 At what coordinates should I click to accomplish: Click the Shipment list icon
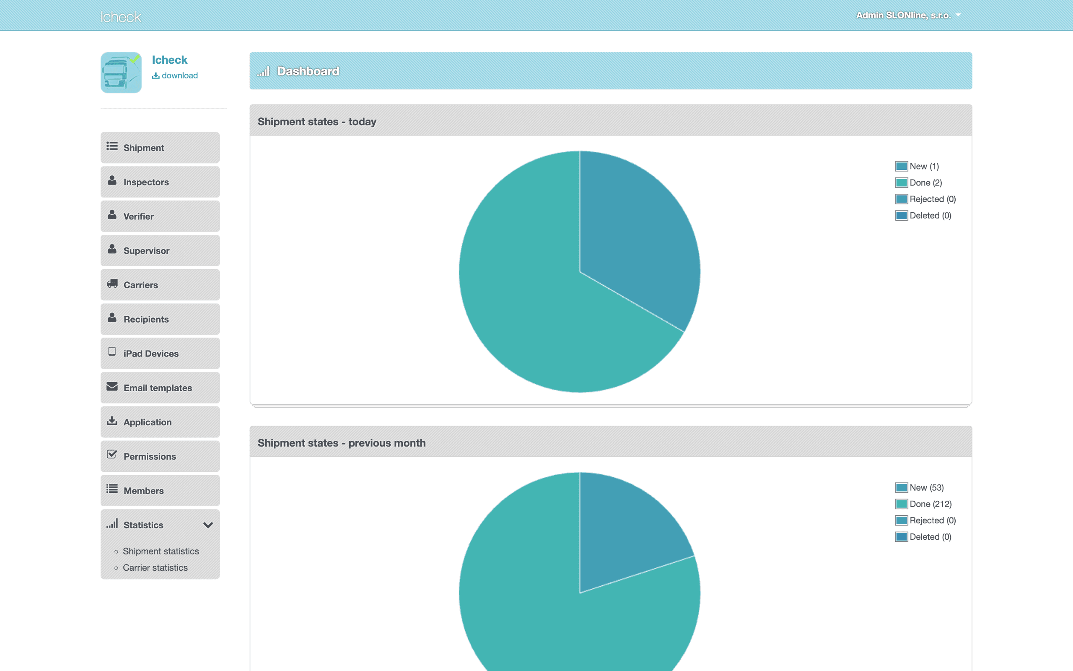point(112,146)
